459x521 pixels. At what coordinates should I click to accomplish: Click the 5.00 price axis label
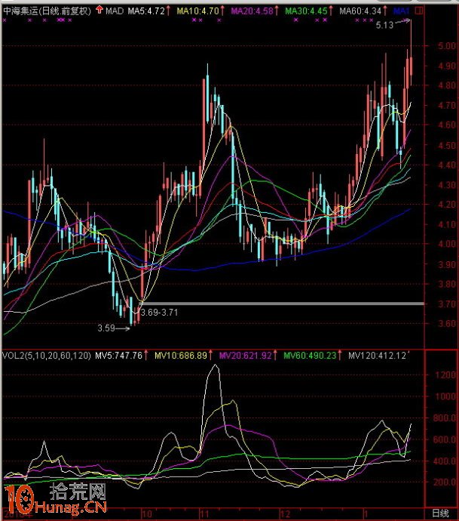(446, 46)
